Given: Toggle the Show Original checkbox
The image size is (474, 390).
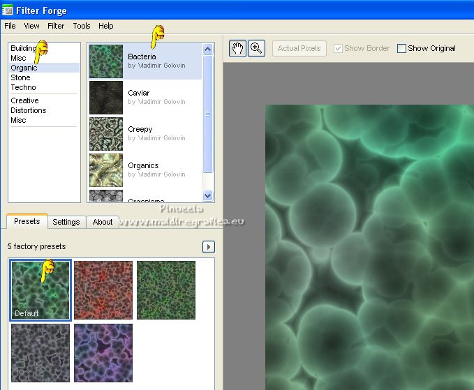Looking at the screenshot, I should pos(401,48).
